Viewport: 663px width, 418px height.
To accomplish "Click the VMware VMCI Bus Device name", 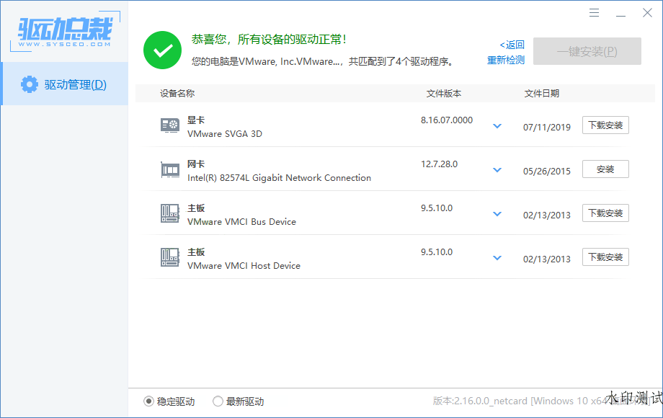I will coord(241,221).
